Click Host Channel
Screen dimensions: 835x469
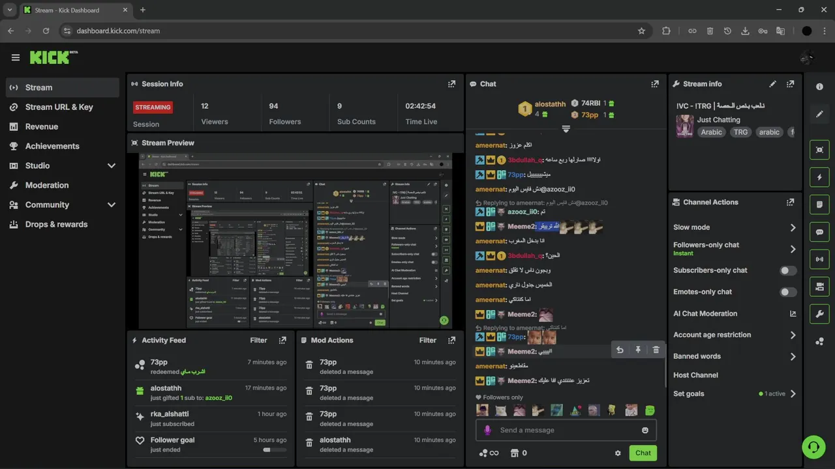coord(695,375)
